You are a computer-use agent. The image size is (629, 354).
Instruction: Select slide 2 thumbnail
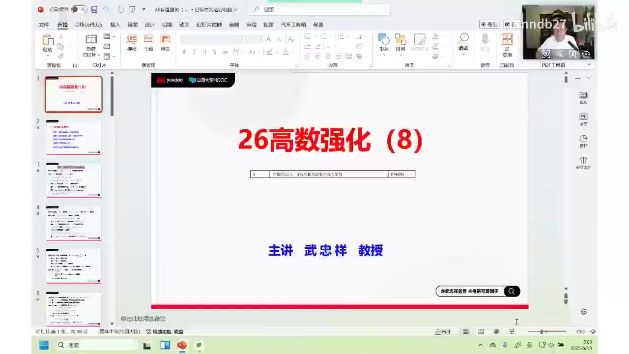pyautogui.click(x=74, y=137)
